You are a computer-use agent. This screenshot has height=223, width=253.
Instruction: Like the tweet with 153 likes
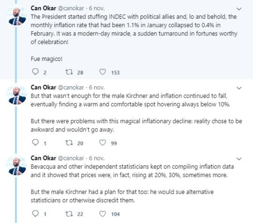tap(102, 72)
